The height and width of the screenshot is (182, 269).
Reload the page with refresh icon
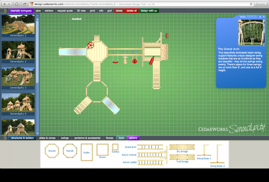click(x=251, y=4)
